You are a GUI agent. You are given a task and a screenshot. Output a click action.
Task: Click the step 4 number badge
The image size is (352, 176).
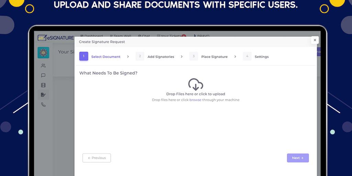(247, 56)
